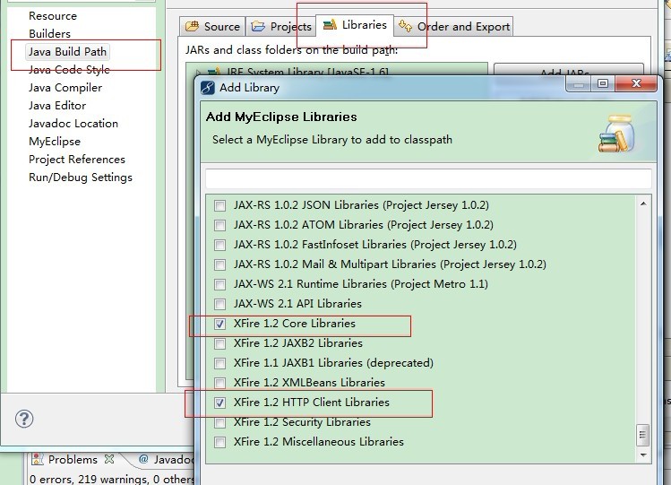The image size is (671, 485).
Task: Check XFire 1.2 Miscellaneous Libraries
Action: pos(220,442)
